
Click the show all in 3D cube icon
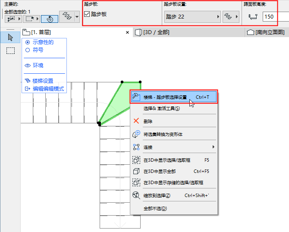tap(136, 171)
